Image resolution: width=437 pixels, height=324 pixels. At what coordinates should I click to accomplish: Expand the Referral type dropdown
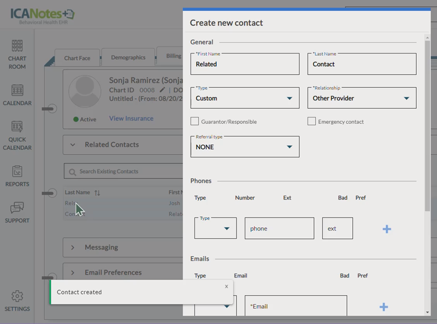[x=245, y=147]
